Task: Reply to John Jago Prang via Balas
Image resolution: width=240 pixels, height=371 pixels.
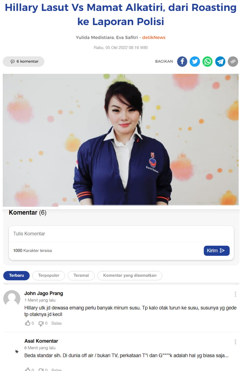Action: pos(57,323)
